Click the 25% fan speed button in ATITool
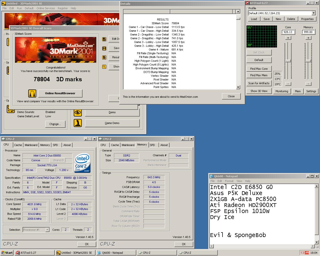Screen dimensions: 320x256 (277, 74)
